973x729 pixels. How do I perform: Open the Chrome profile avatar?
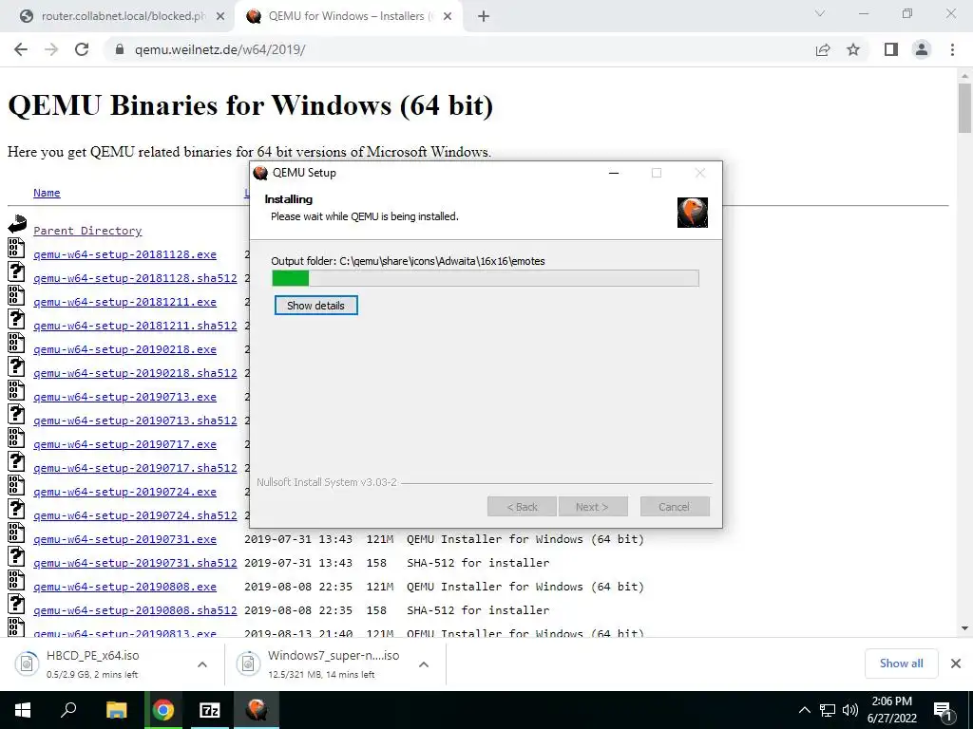click(922, 49)
